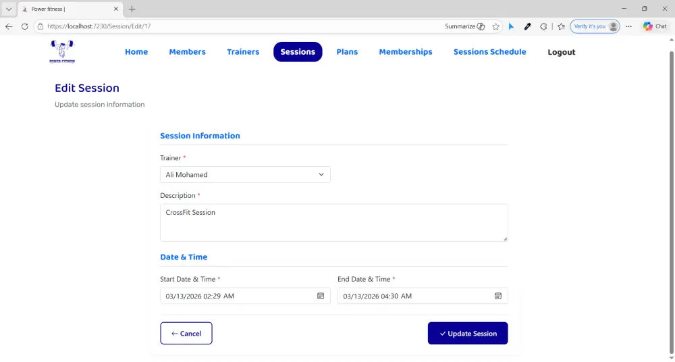
Task: Minimize the browser window
Action: (x=624, y=9)
